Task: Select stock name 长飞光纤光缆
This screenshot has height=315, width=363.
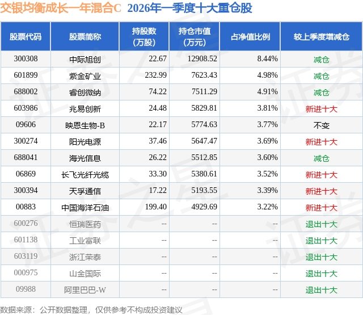Action: tap(85, 175)
